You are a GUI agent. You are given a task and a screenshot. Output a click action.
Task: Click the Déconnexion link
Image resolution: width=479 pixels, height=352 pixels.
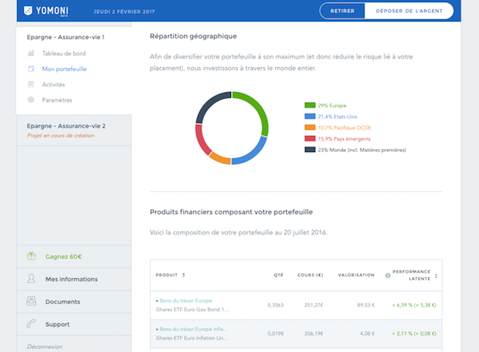(45, 347)
